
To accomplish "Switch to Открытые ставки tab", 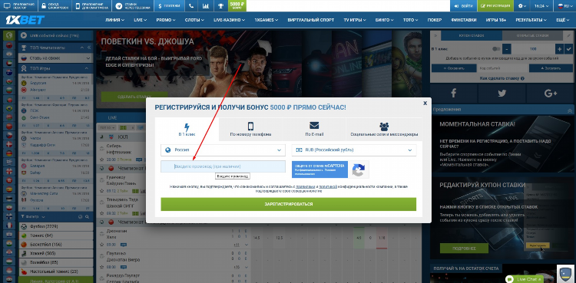I will coord(532,35).
